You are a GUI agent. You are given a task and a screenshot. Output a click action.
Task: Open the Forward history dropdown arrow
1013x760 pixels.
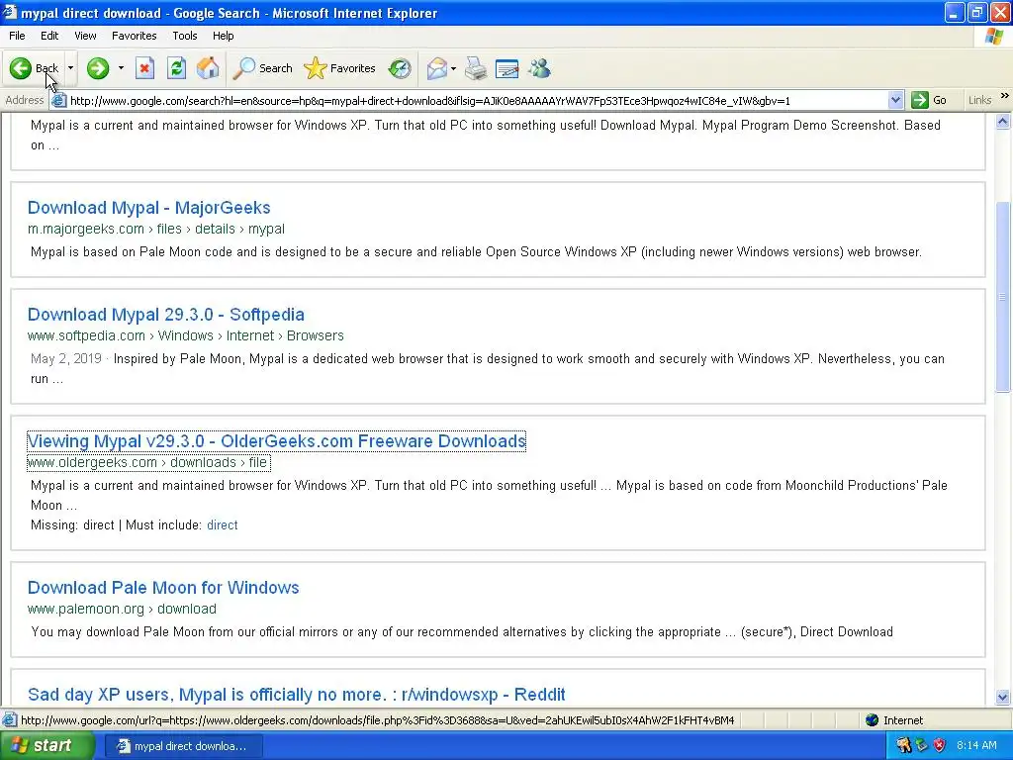pyautogui.click(x=121, y=68)
